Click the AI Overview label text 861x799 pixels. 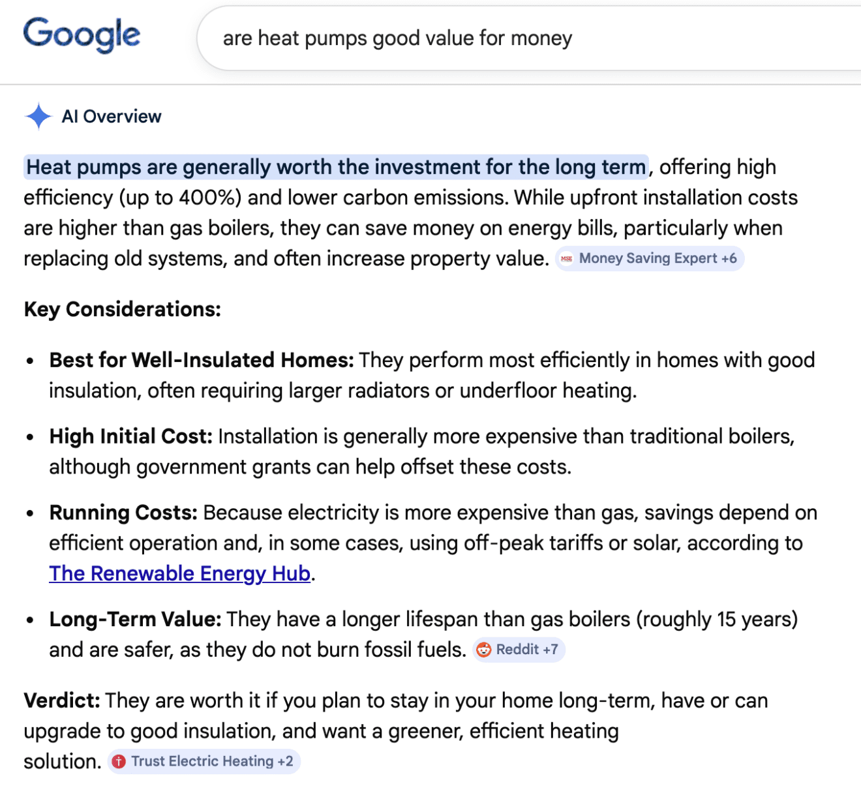pyautogui.click(x=112, y=117)
